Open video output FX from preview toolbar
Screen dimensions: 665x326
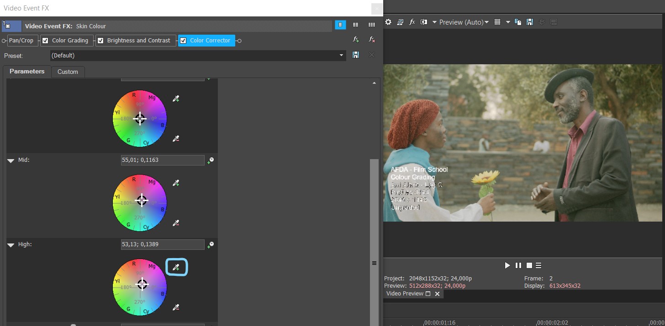click(412, 22)
